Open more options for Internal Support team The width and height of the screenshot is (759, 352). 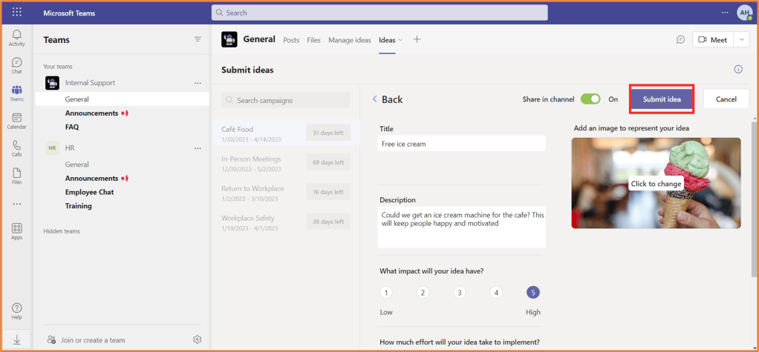198,83
